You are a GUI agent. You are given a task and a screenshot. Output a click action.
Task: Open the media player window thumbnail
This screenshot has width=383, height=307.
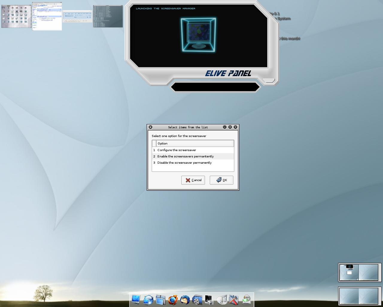[x=77, y=16]
